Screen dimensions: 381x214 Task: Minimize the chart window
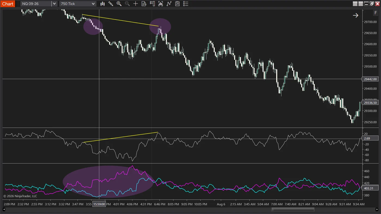(366, 4)
